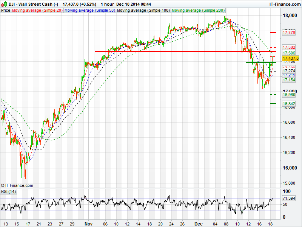Click the solid green marker beside 16,842
This screenshot has width=302, height=227.
(273, 104)
